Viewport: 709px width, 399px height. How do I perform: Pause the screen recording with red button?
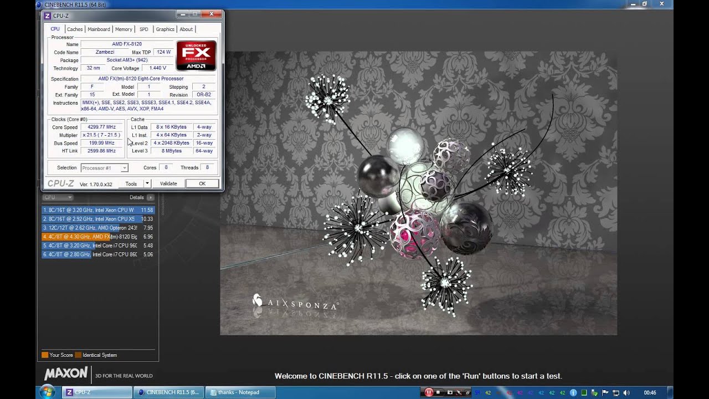tap(429, 392)
